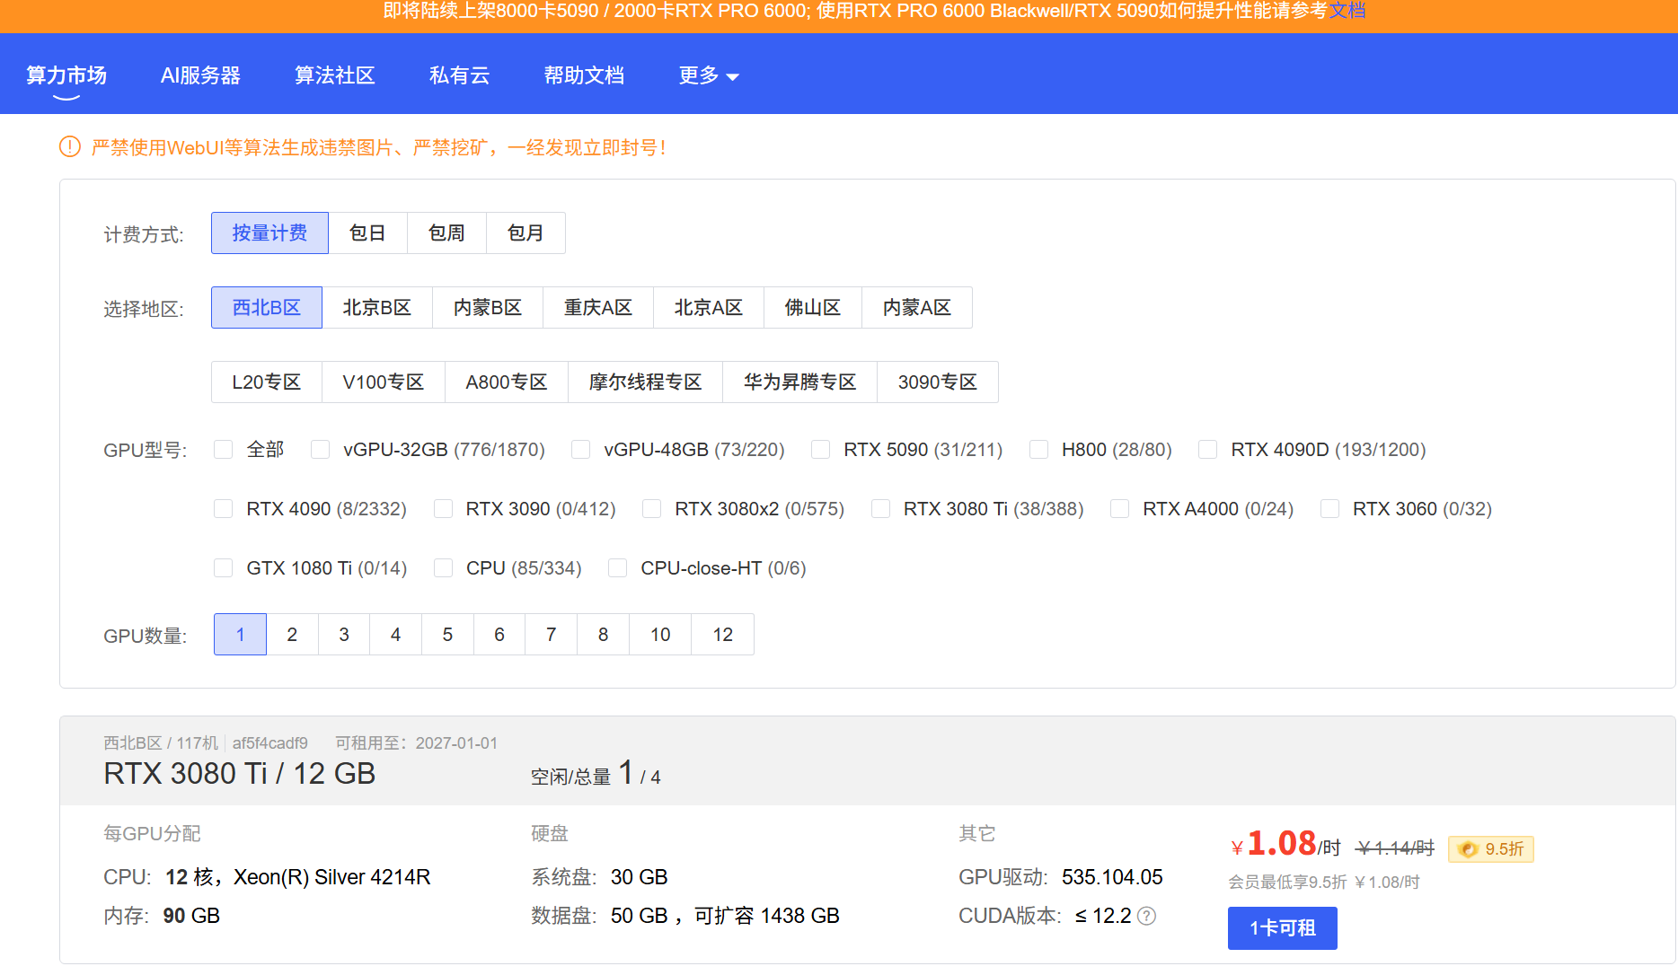Click the machine ID af5f4cadf9
Image resolution: width=1678 pixels, height=975 pixels.
(x=270, y=743)
